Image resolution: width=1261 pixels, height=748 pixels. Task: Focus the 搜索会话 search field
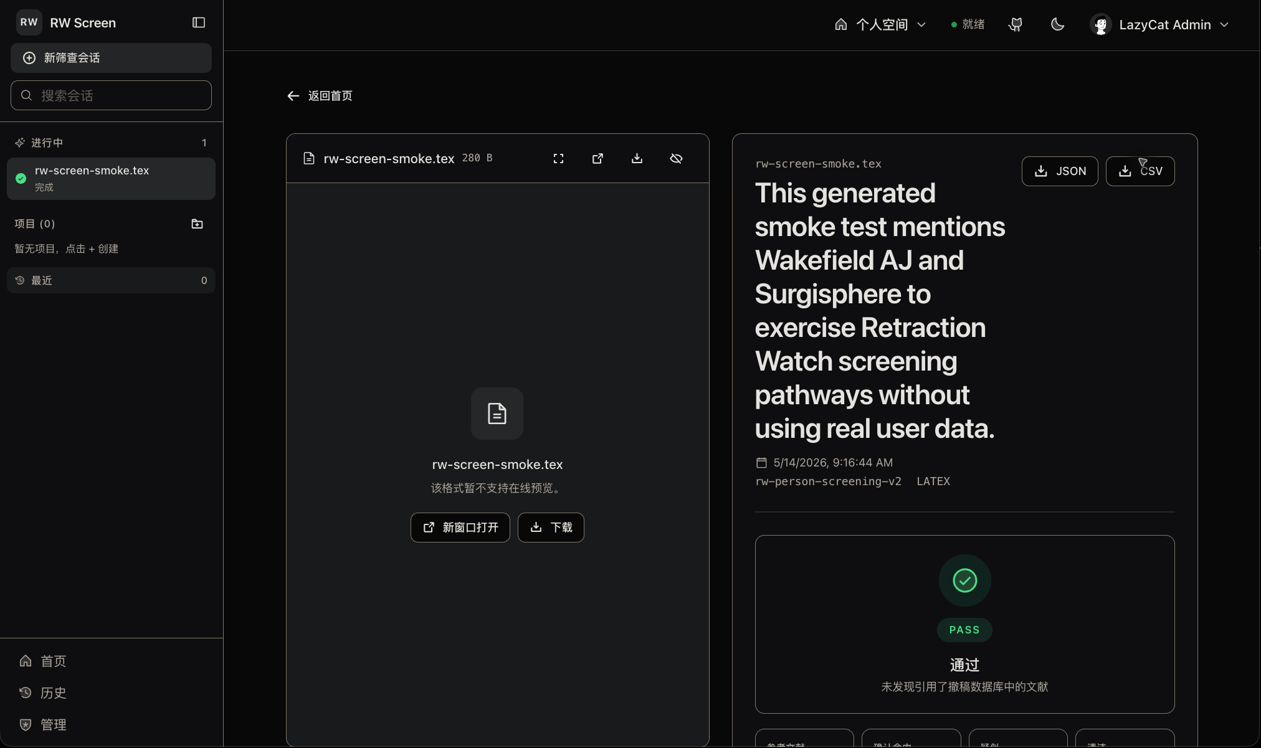coord(111,95)
